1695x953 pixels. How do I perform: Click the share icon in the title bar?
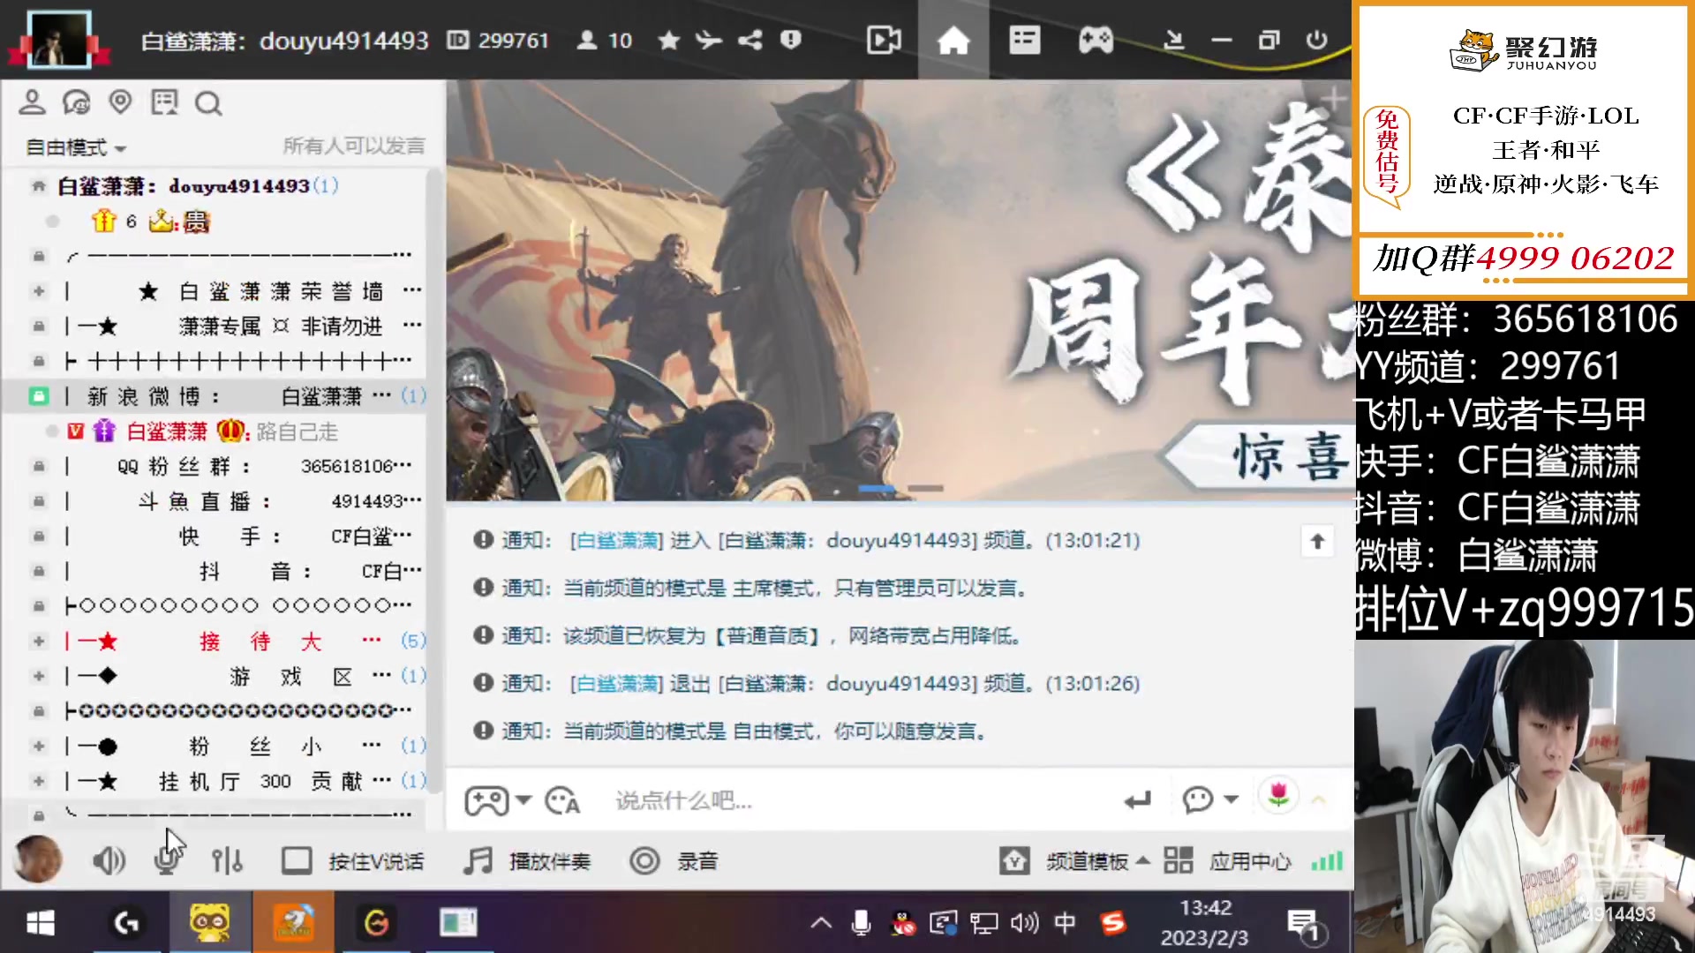pos(750,40)
